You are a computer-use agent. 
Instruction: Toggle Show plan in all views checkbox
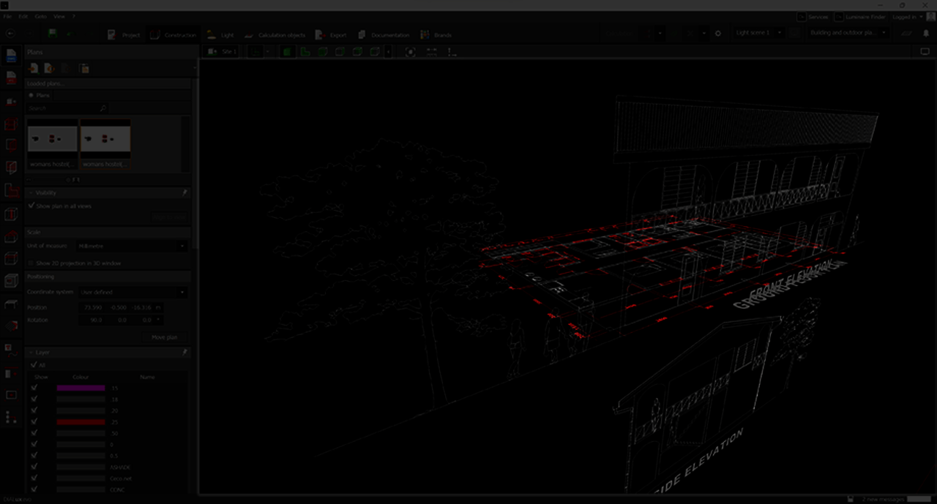click(x=31, y=206)
